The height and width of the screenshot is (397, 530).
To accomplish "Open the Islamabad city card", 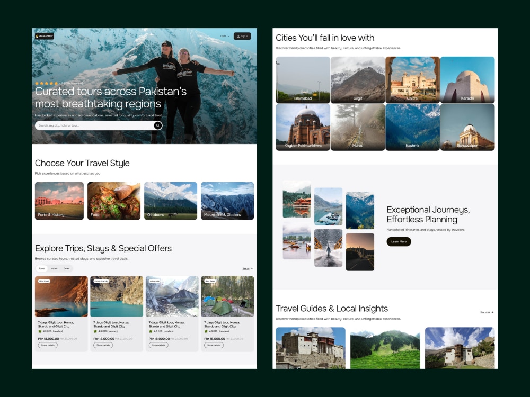I will (303, 80).
